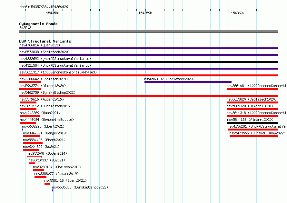This screenshot has height=203, width=287.
Task: Select the DGV Structural Variants track title
Action: [45, 41]
